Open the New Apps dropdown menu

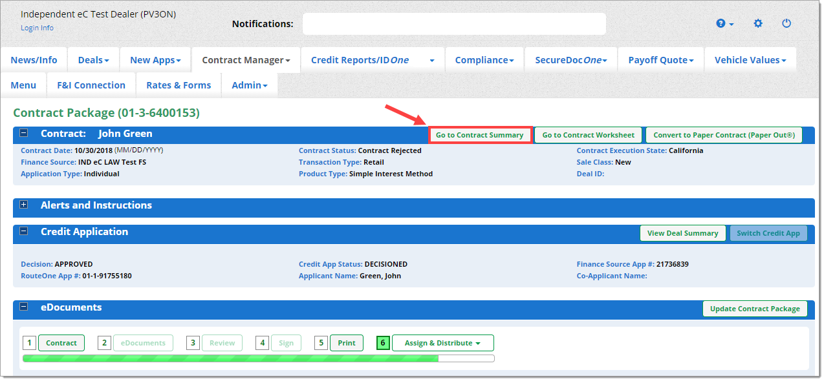(155, 60)
